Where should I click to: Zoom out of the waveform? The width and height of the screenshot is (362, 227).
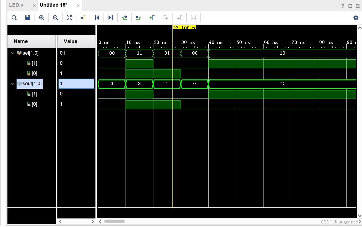55,18
